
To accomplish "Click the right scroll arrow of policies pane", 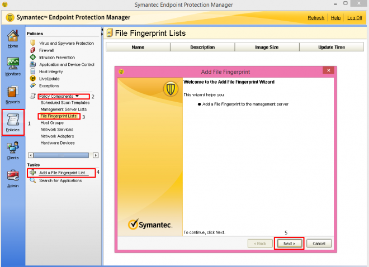I will pos(96,155).
